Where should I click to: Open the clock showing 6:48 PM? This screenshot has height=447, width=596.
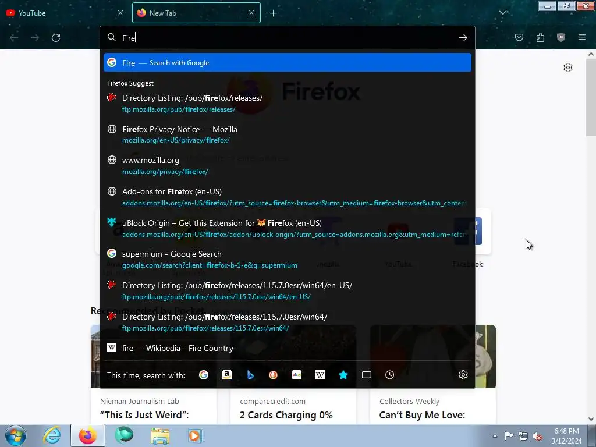pos(566,436)
